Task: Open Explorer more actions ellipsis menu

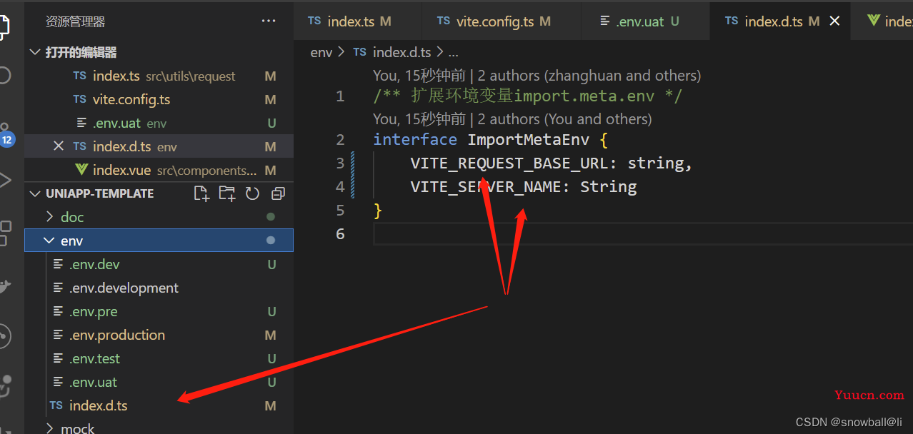Action: click(x=269, y=21)
